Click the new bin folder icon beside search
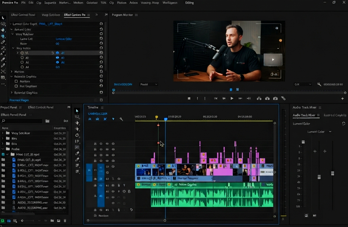 [x=48, y=121]
